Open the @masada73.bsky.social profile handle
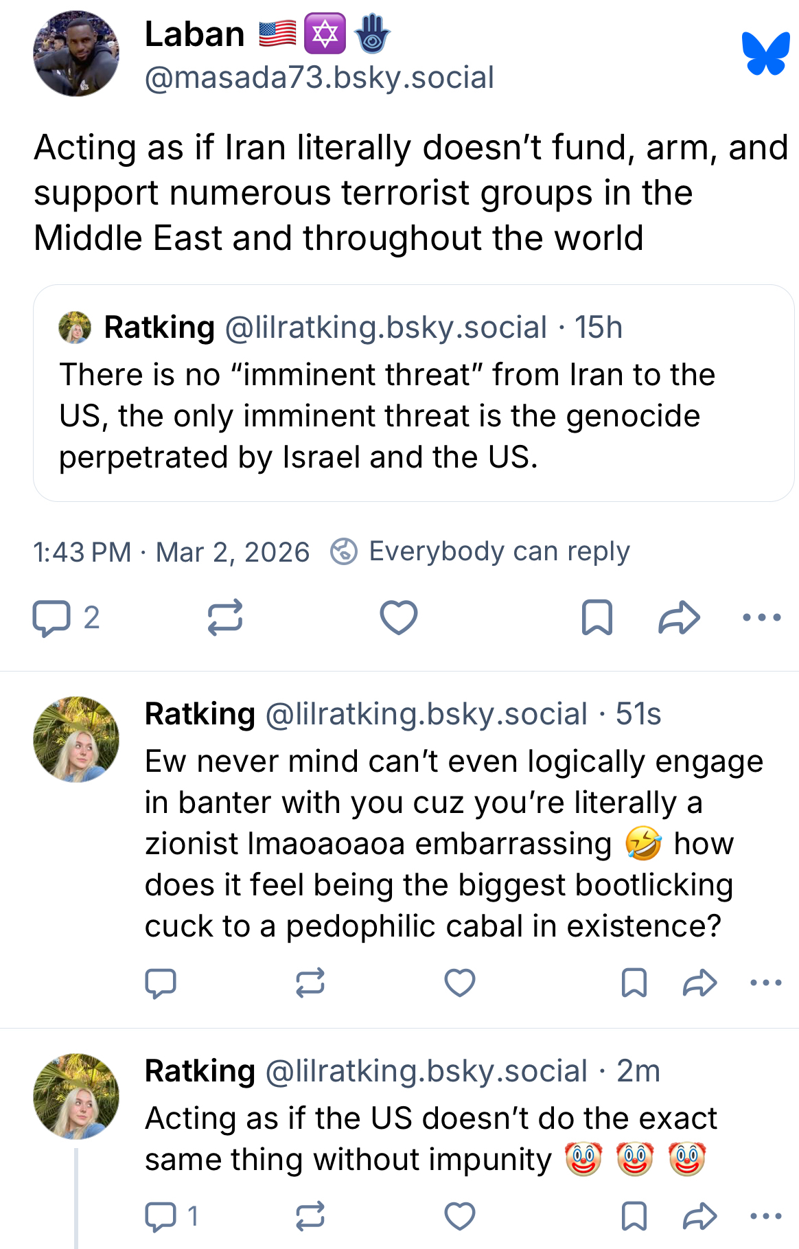 pos(319,78)
